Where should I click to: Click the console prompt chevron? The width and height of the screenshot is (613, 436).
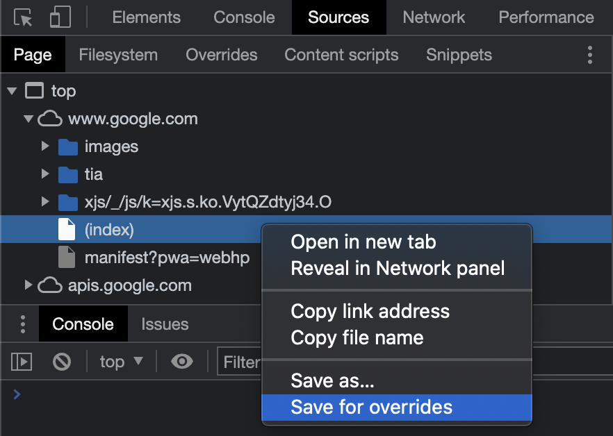click(17, 394)
